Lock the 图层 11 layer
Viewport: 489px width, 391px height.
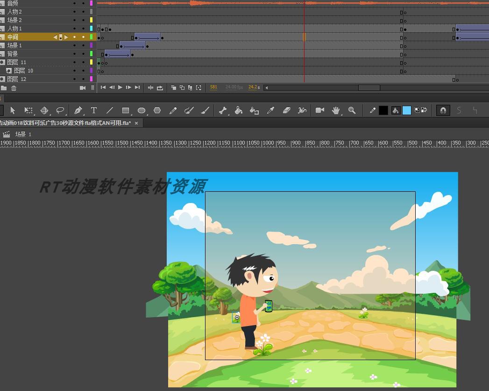[83, 62]
